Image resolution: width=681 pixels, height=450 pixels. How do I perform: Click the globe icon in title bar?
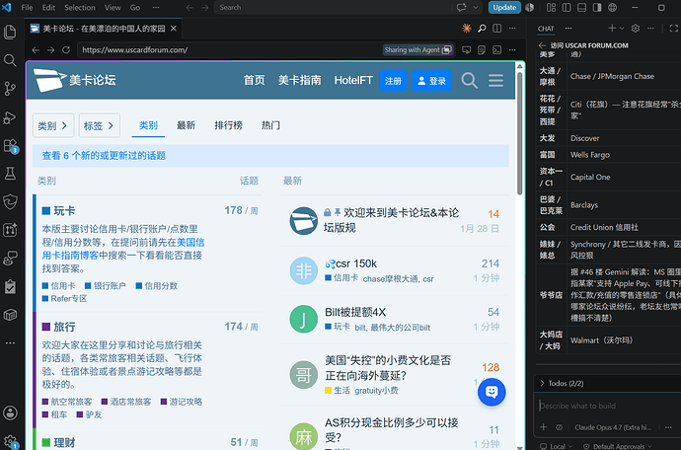612,7
